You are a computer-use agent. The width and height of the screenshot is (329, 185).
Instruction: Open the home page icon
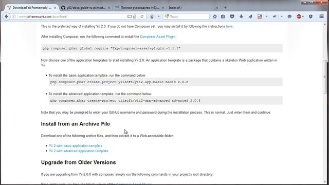(152, 16)
